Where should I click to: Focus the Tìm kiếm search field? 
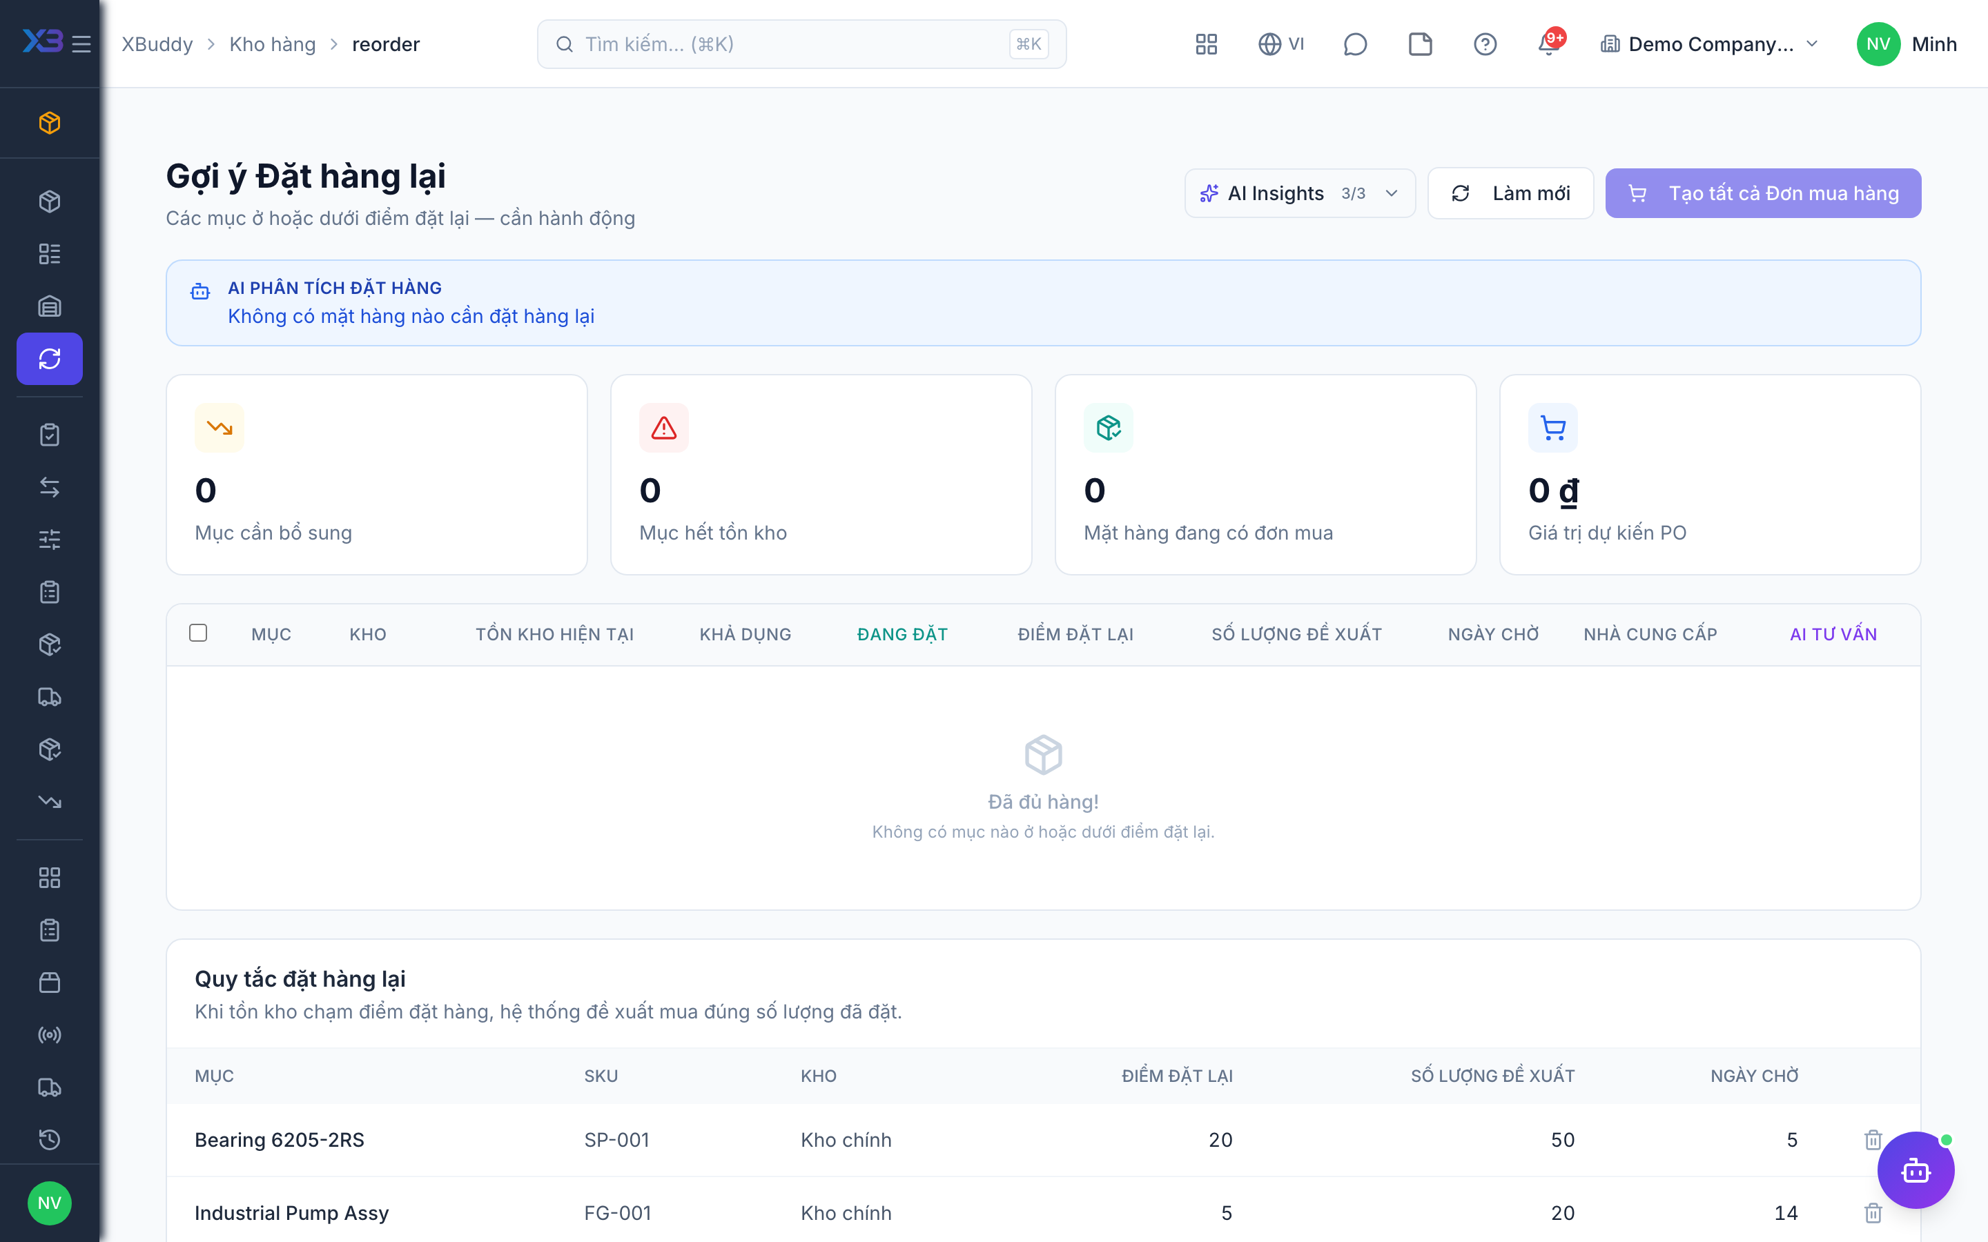point(801,43)
